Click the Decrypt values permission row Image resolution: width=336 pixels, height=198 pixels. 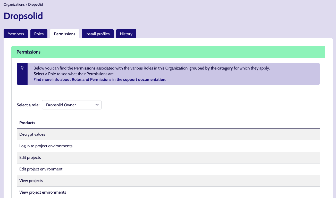point(168,134)
